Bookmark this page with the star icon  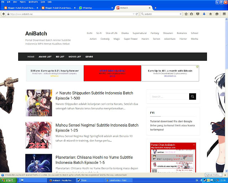[186, 14]
